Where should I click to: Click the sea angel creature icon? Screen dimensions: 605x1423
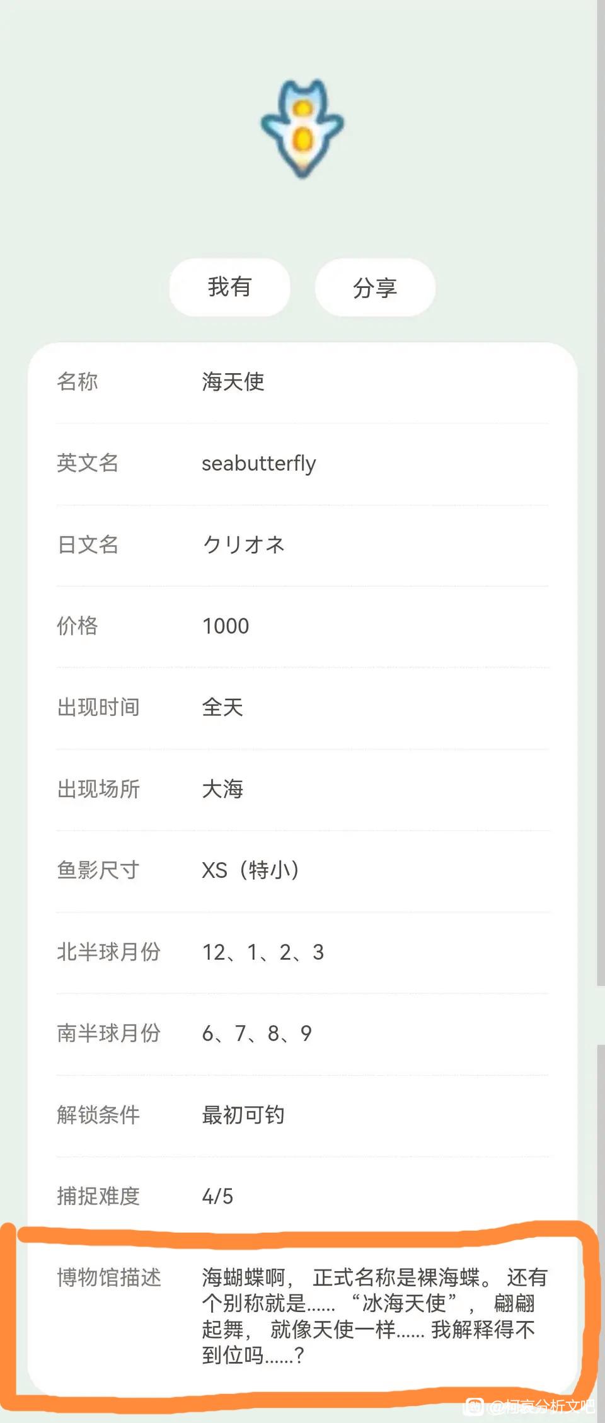coord(302,129)
